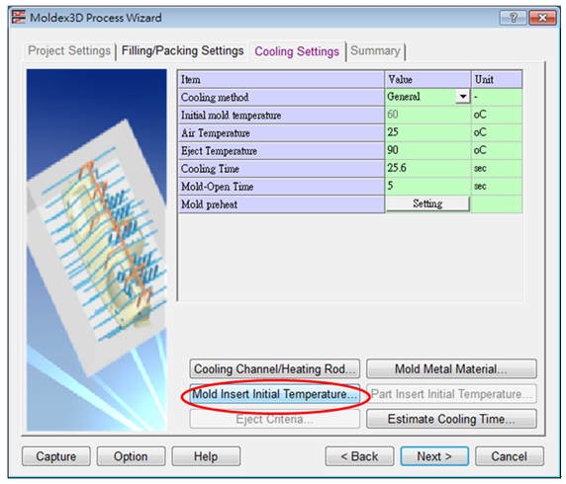Select the Cooling method row label
This screenshot has height=484, width=566.
click(281, 97)
